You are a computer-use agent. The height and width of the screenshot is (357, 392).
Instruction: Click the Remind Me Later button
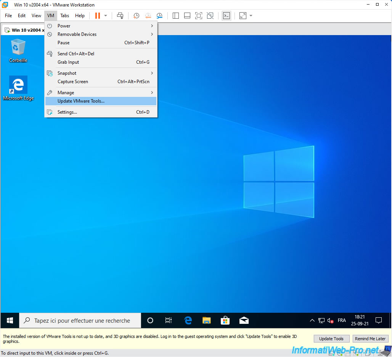tap(370, 339)
